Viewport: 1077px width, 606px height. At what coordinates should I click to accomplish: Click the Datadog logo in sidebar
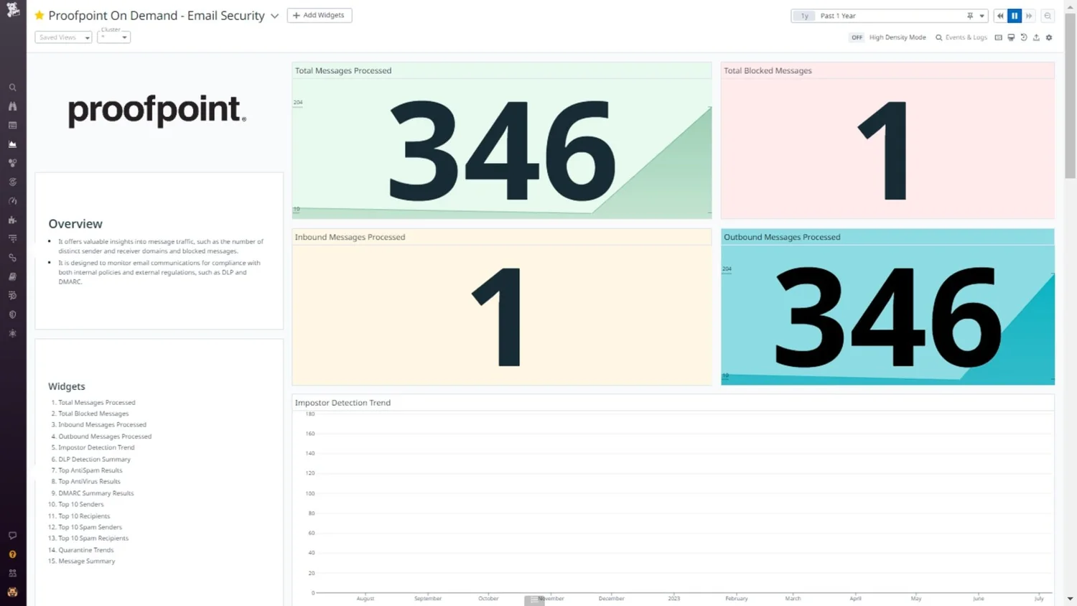coord(13,10)
